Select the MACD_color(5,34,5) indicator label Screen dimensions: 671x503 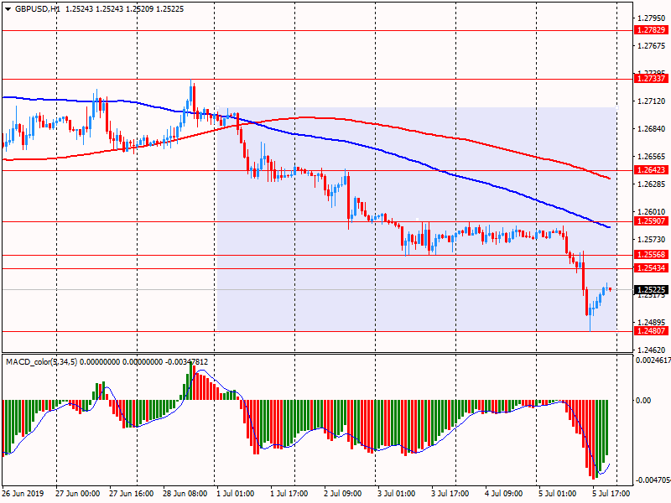[41, 362]
